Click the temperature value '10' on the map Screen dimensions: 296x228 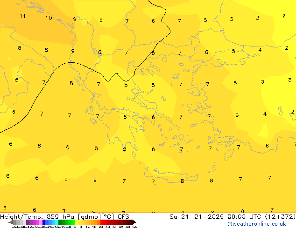click(49, 18)
